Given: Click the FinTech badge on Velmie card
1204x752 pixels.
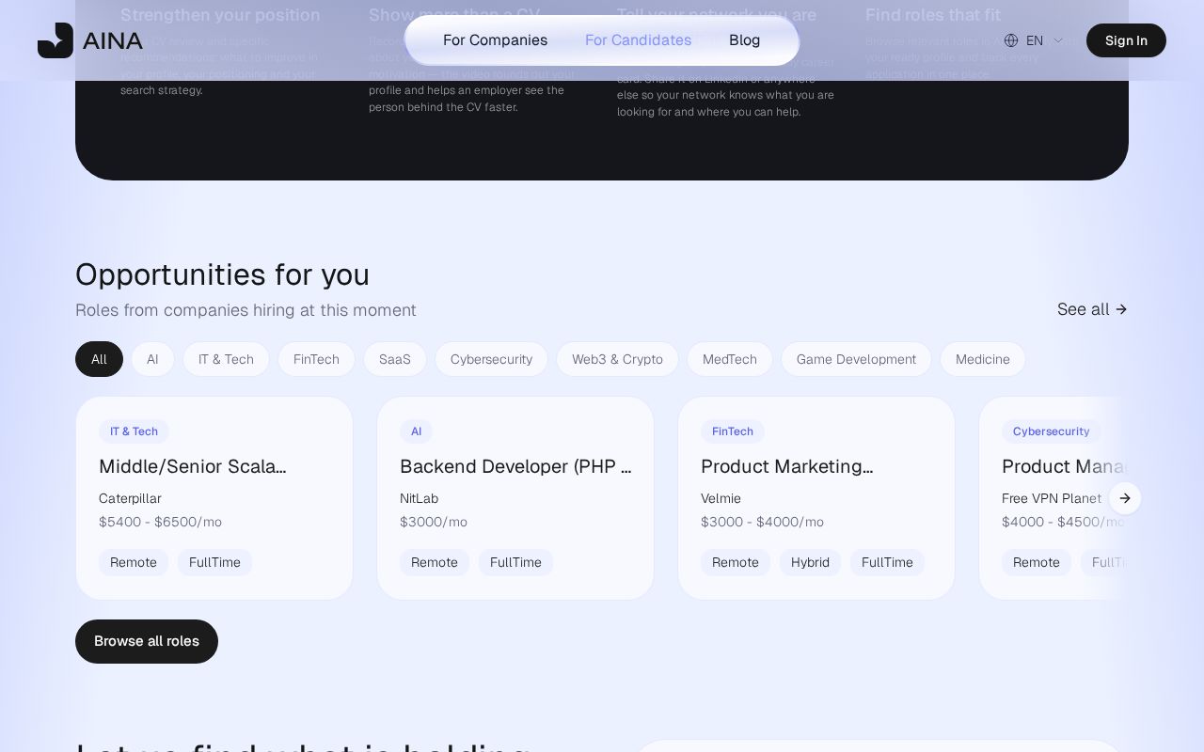Looking at the screenshot, I should click(733, 431).
